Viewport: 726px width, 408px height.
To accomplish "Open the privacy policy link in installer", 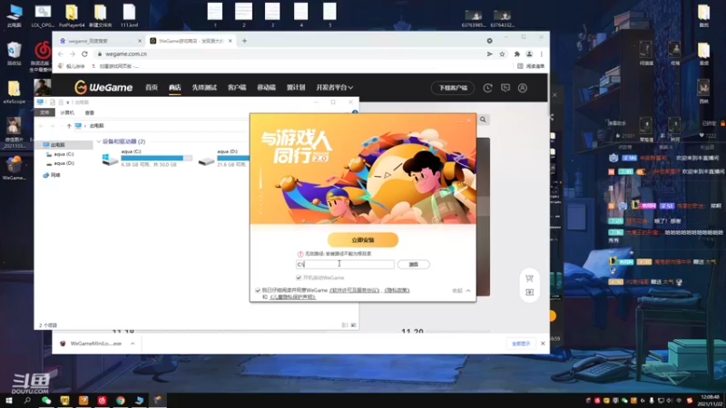I will tap(397, 290).
